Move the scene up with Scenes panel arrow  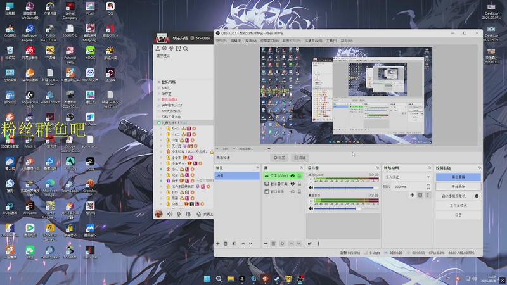tap(243, 244)
